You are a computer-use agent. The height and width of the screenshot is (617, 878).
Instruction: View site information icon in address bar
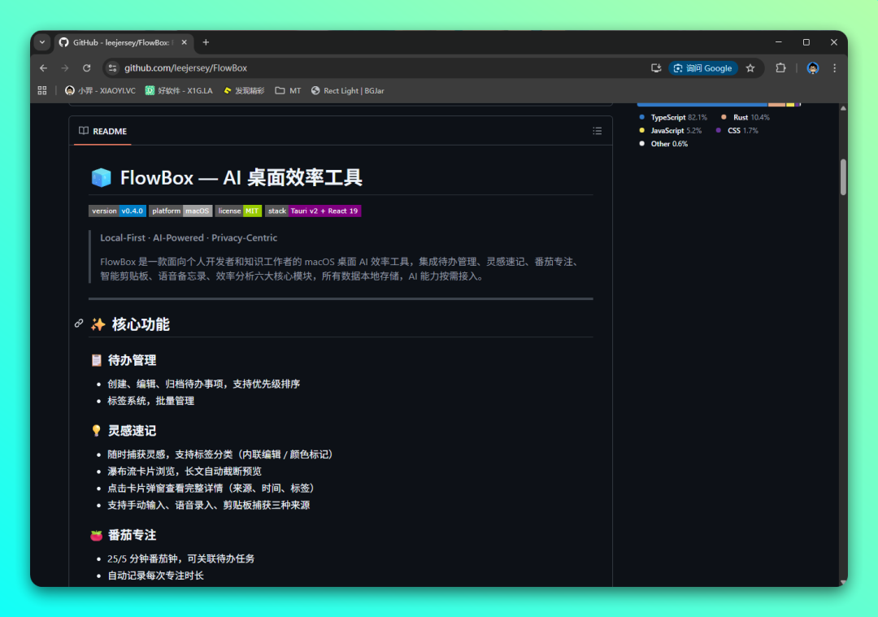tap(113, 68)
